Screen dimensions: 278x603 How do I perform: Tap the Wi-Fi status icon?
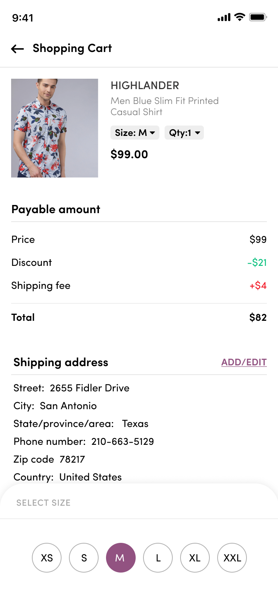click(240, 17)
